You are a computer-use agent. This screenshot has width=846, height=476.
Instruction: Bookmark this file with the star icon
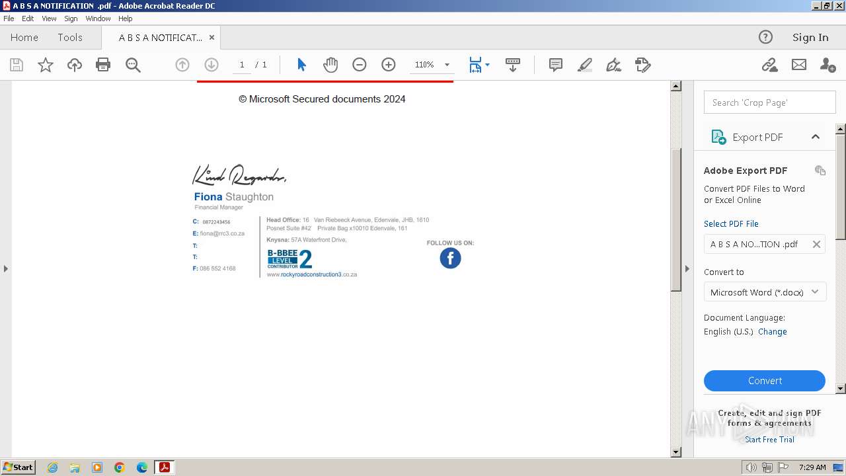point(46,65)
